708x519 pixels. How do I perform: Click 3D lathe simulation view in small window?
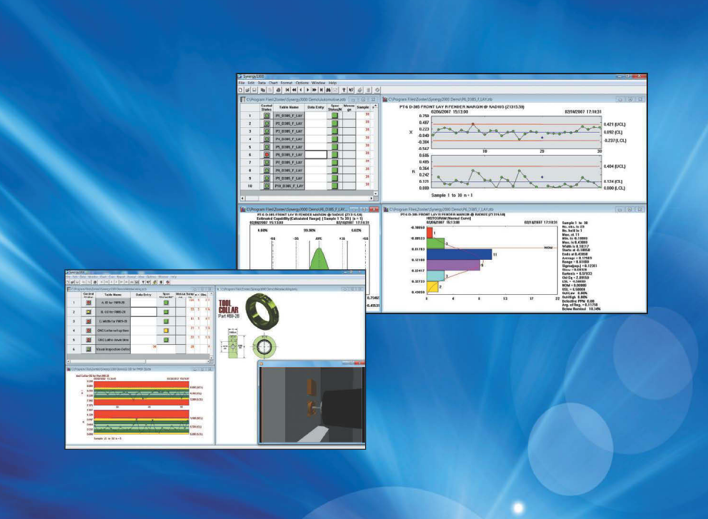(x=312, y=405)
